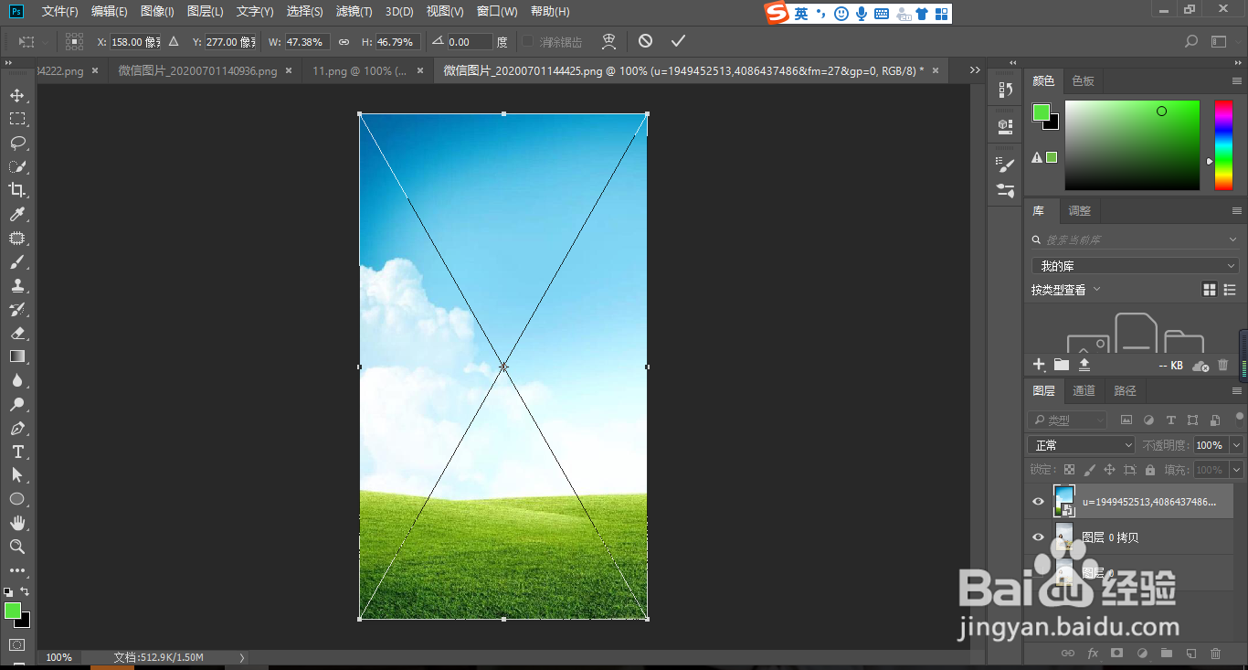
Task: Select the Quick Selection tool
Action: [x=16, y=166]
